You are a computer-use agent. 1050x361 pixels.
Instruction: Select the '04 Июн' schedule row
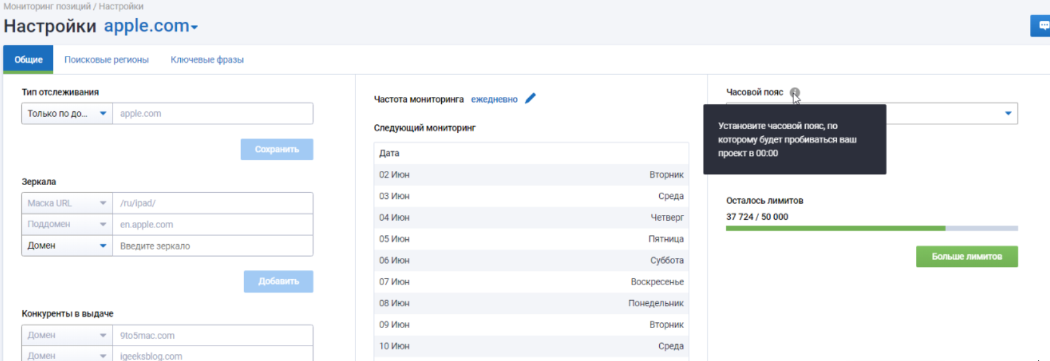531,217
